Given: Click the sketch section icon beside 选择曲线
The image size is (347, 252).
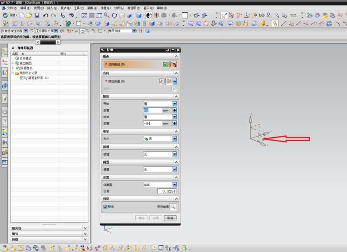Looking at the screenshot, I should tap(166, 65).
